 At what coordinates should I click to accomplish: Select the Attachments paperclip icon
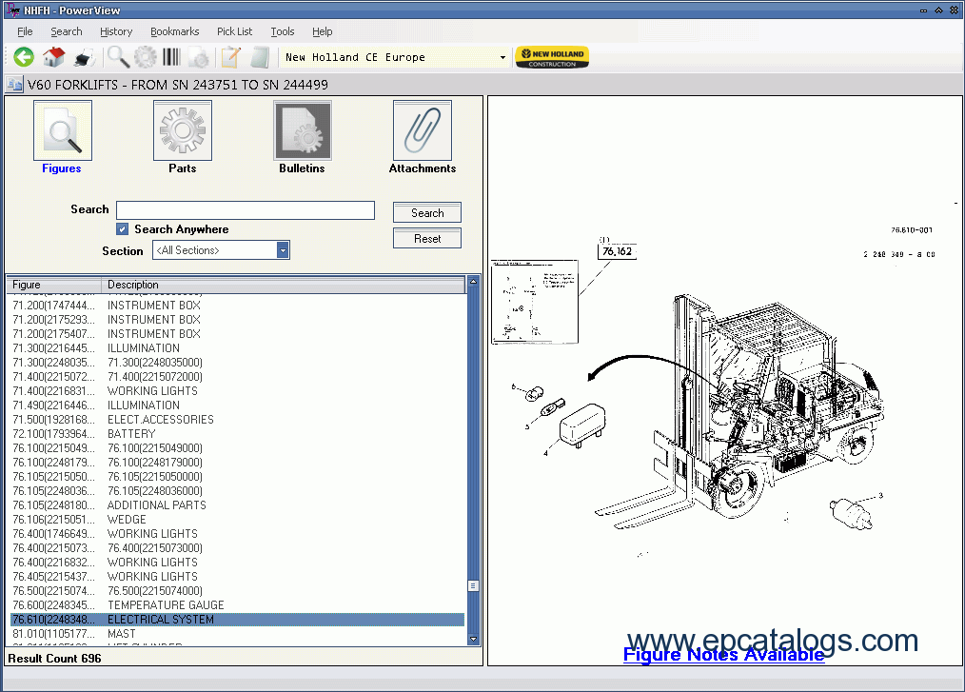pyautogui.click(x=423, y=130)
